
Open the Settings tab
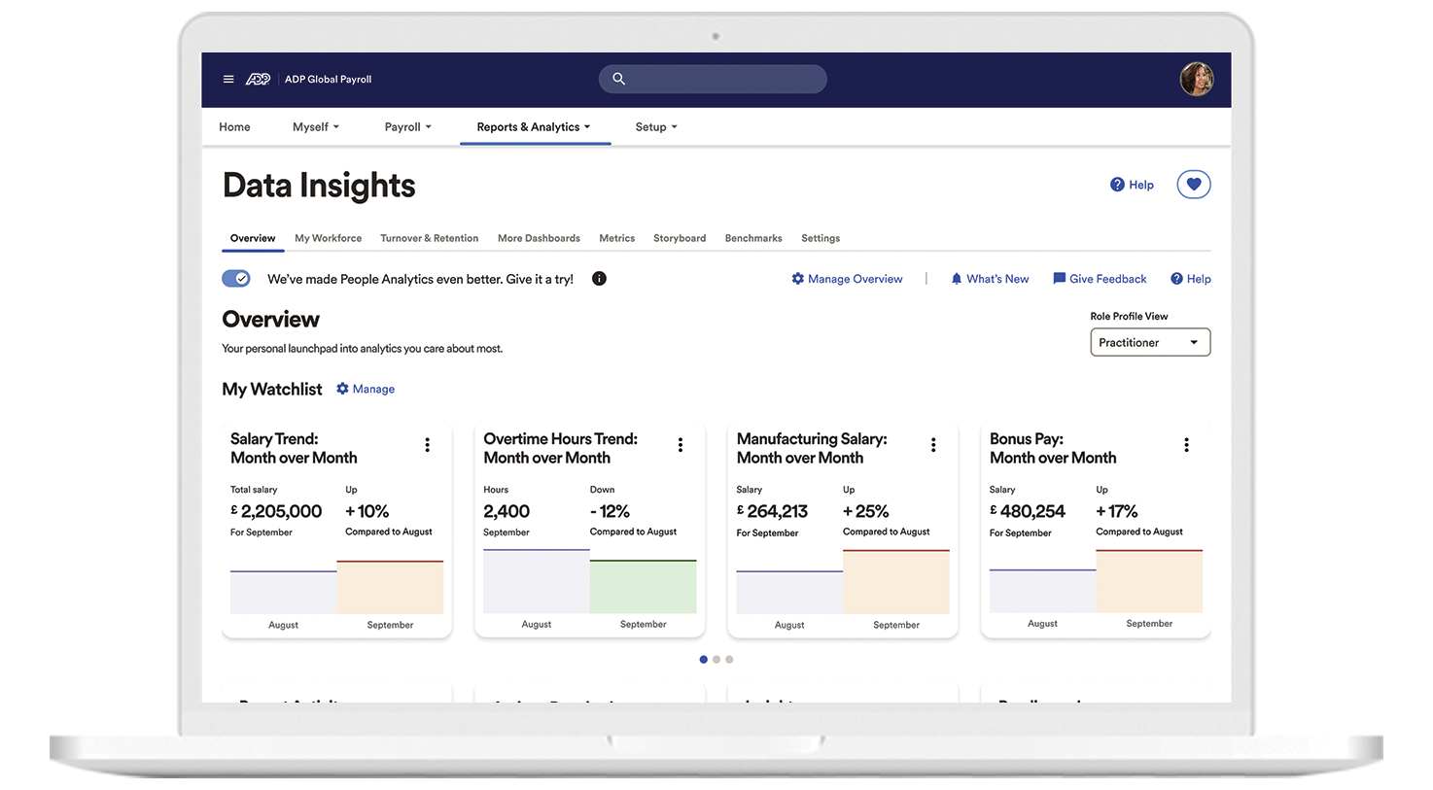(x=821, y=238)
